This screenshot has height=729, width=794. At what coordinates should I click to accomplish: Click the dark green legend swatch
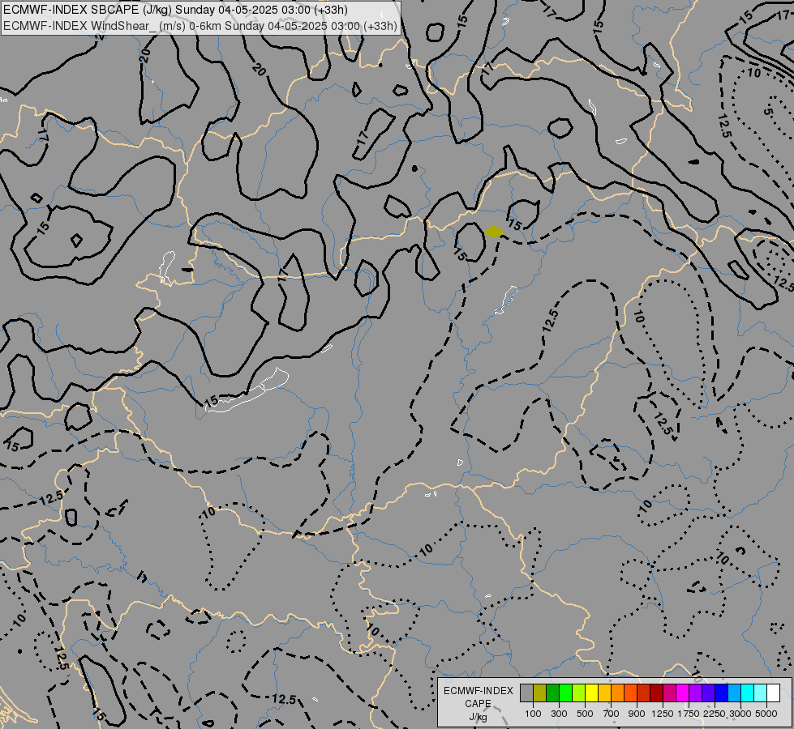[x=553, y=693]
